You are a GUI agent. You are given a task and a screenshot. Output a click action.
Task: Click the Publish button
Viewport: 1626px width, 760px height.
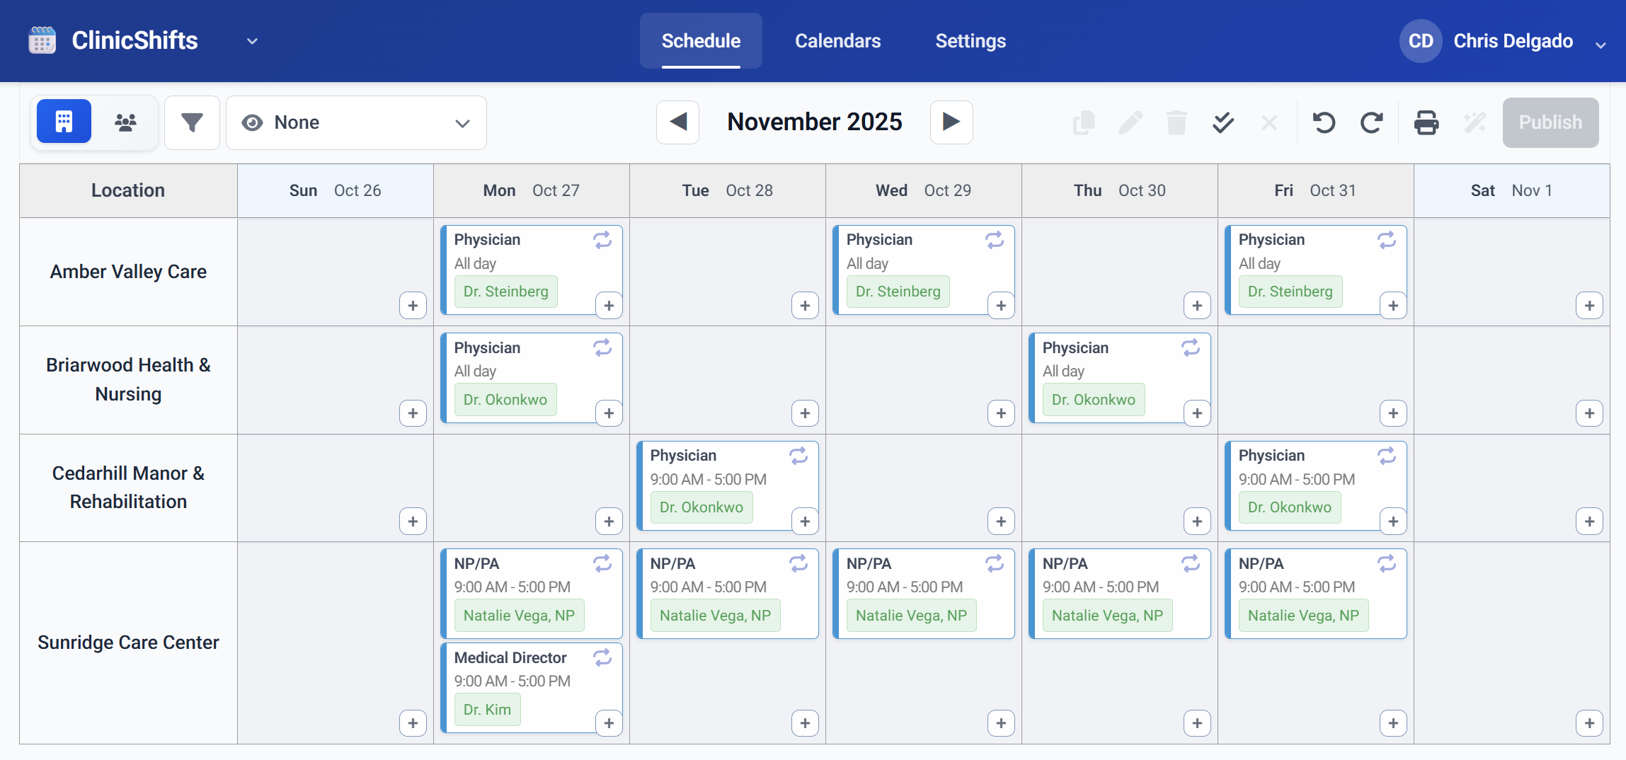point(1550,122)
